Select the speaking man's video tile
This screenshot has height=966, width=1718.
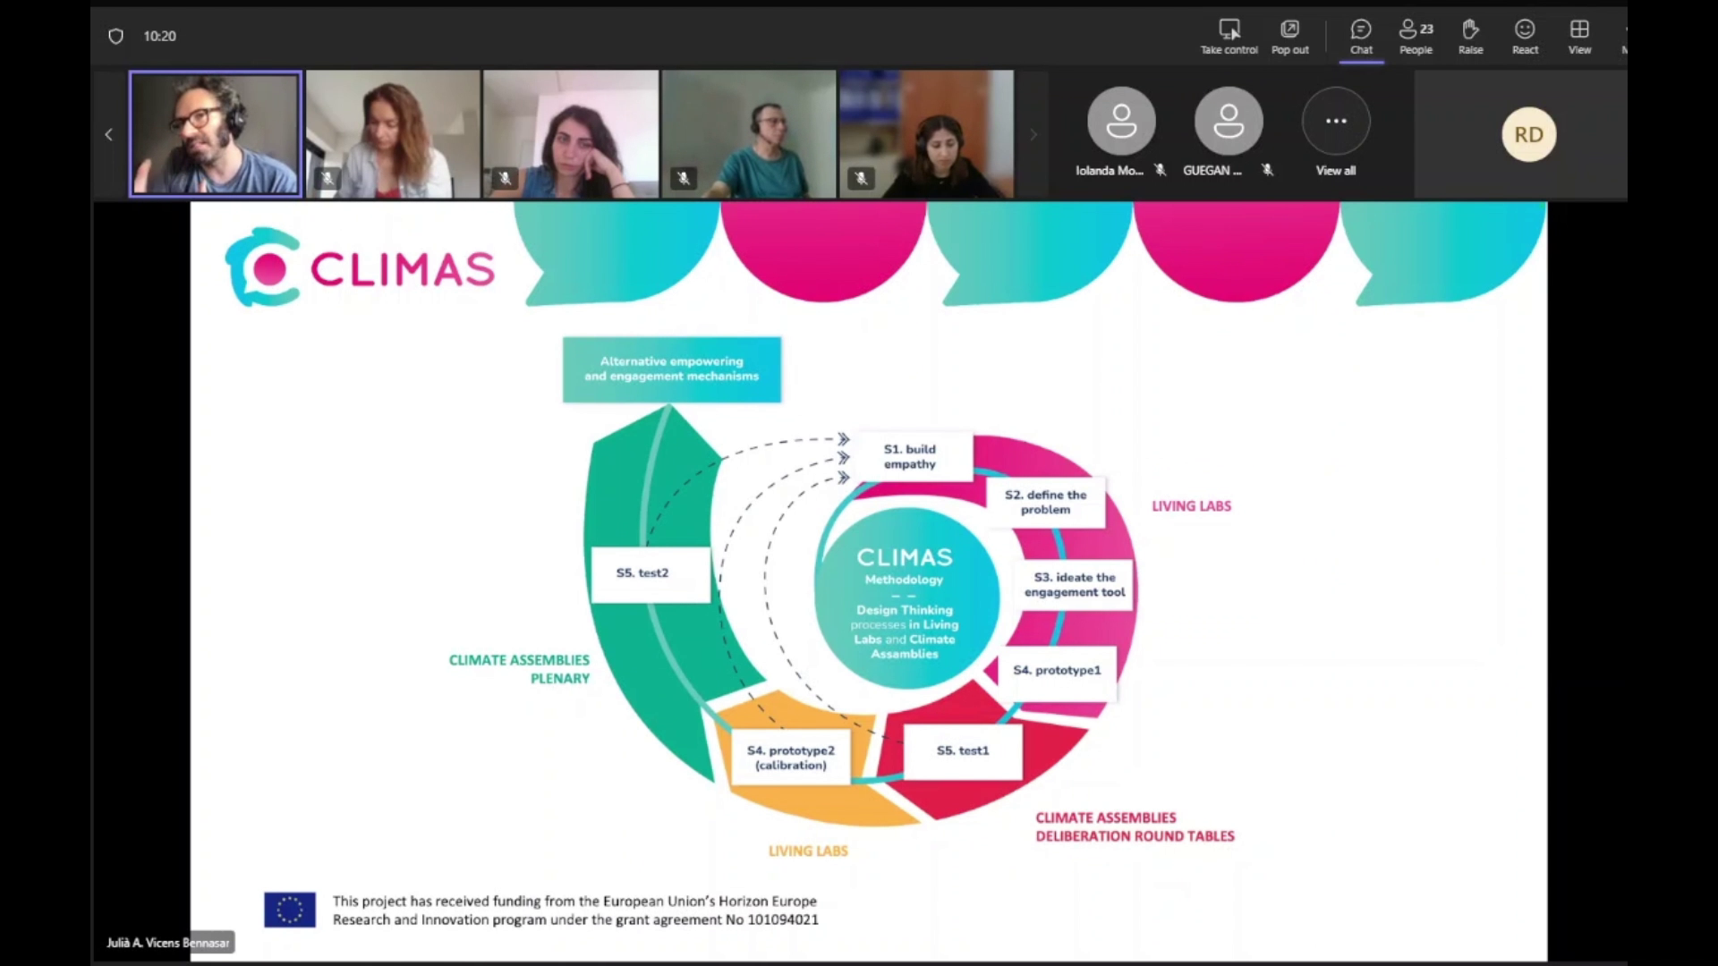tap(215, 133)
